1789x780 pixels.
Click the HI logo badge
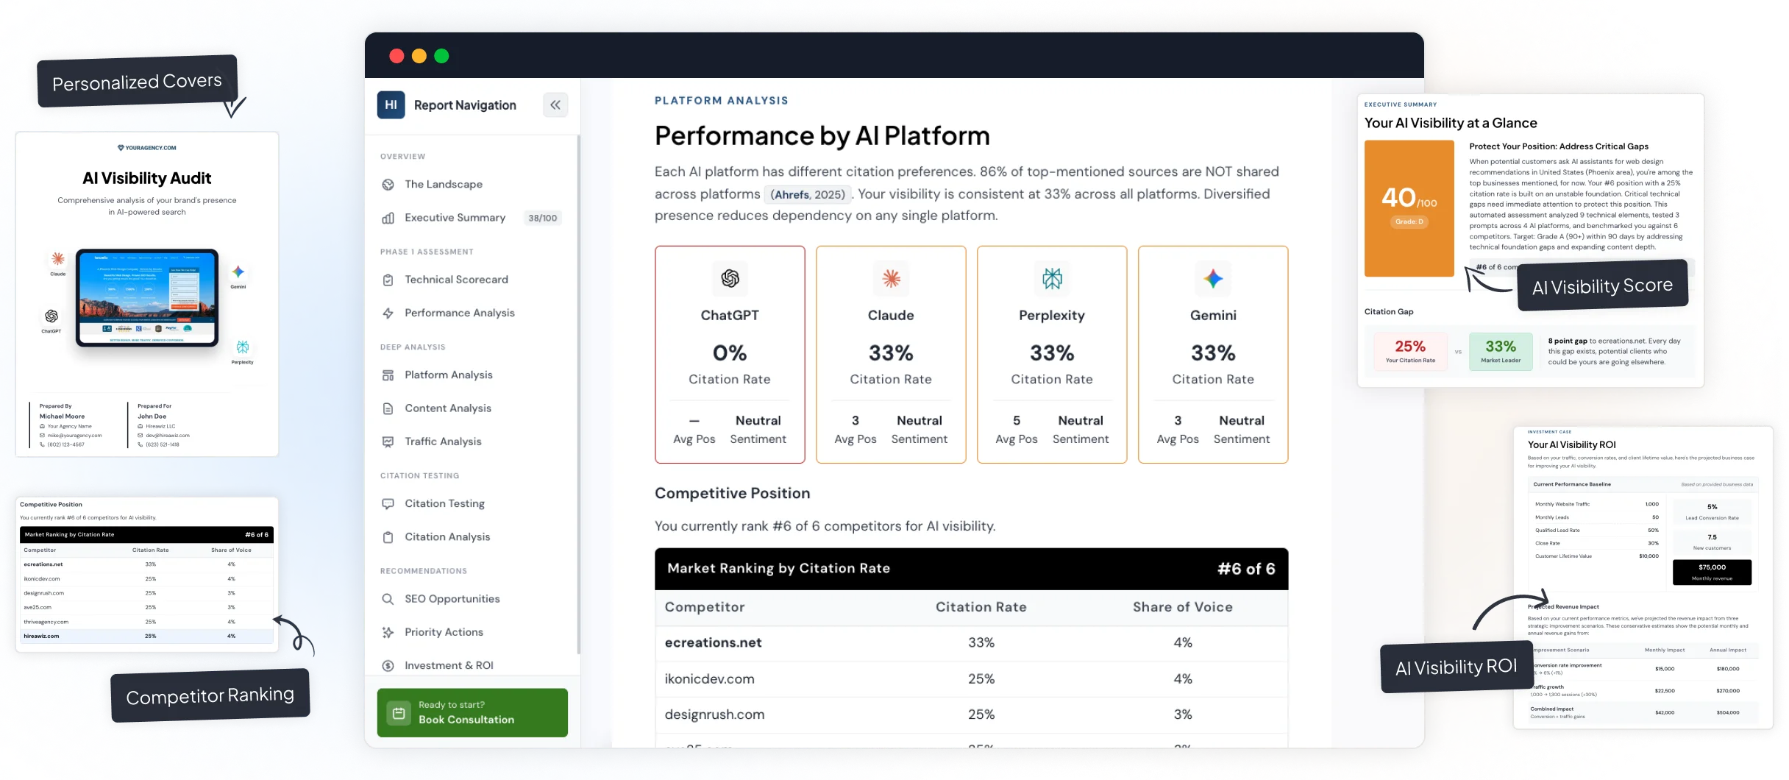(x=391, y=105)
